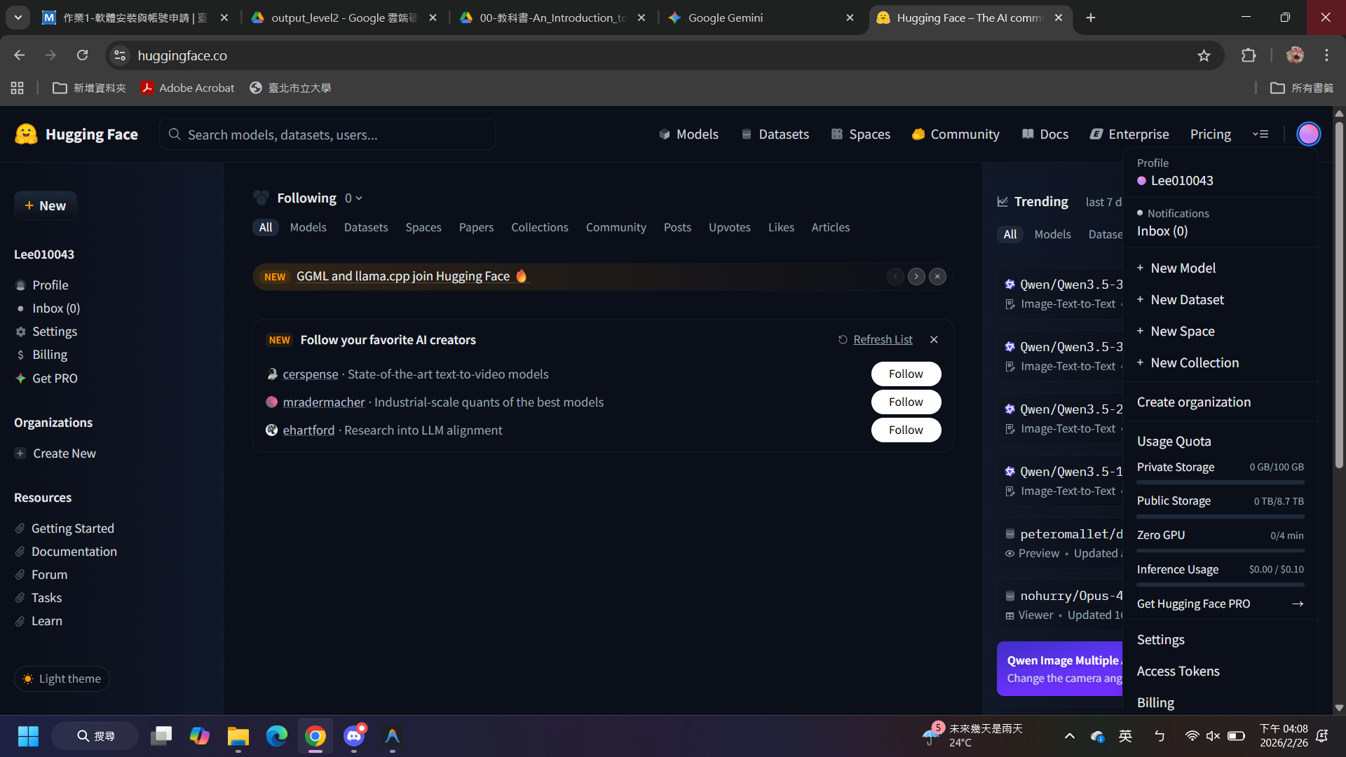The width and height of the screenshot is (1346, 757).
Task: Open Tasks resource link
Action: point(39,597)
